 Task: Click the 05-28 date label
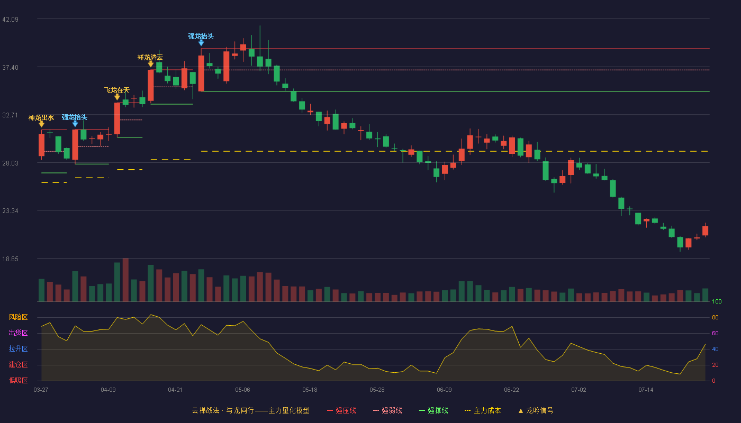point(377,390)
